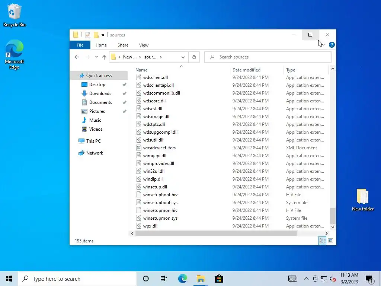
Task: Open Music in the navigation pane
Action: coord(95,120)
